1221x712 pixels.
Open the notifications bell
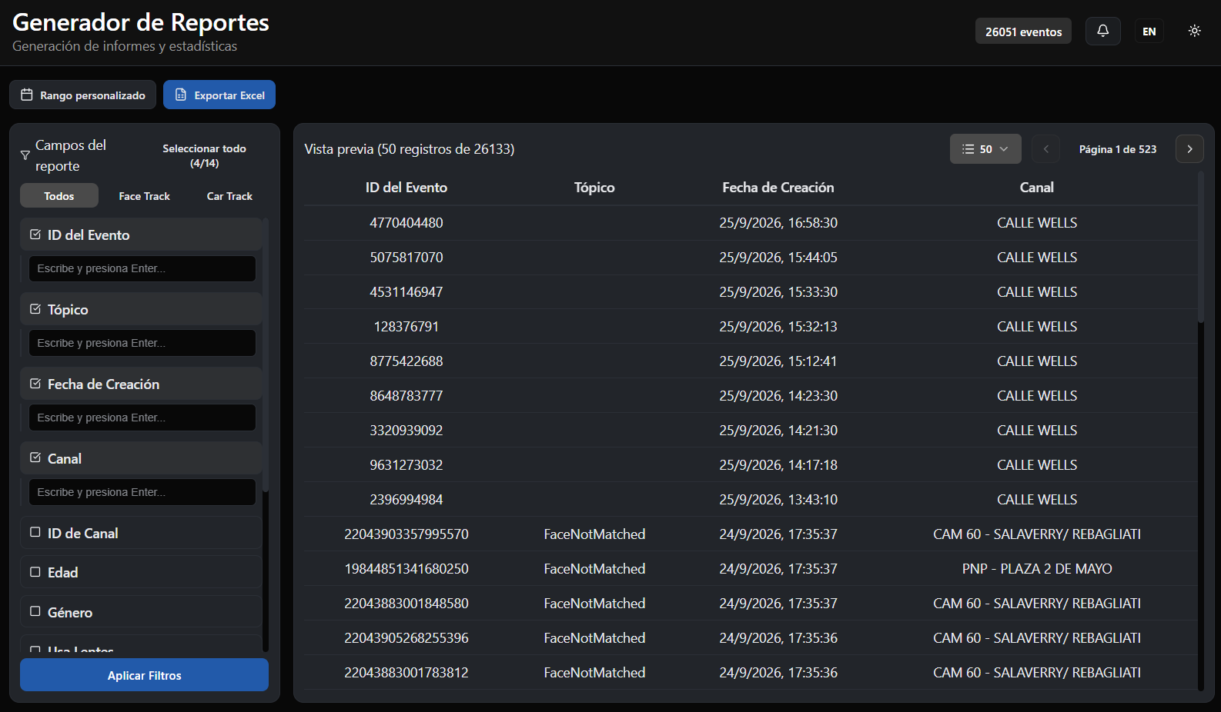pyautogui.click(x=1102, y=31)
